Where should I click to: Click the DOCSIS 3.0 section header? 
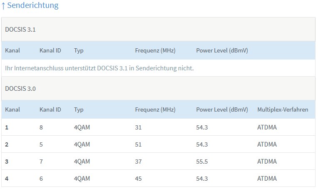[19, 88]
